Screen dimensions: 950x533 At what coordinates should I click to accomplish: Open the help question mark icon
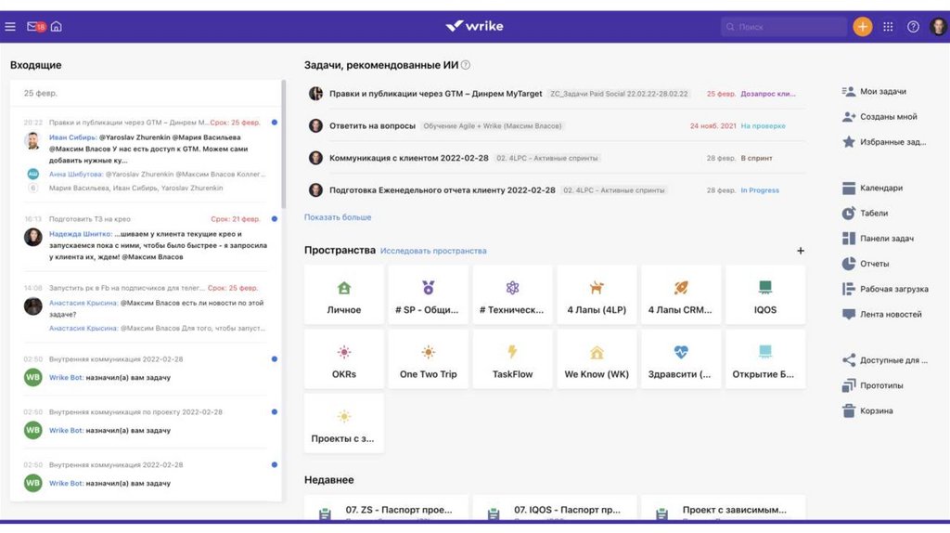[x=913, y=27]
